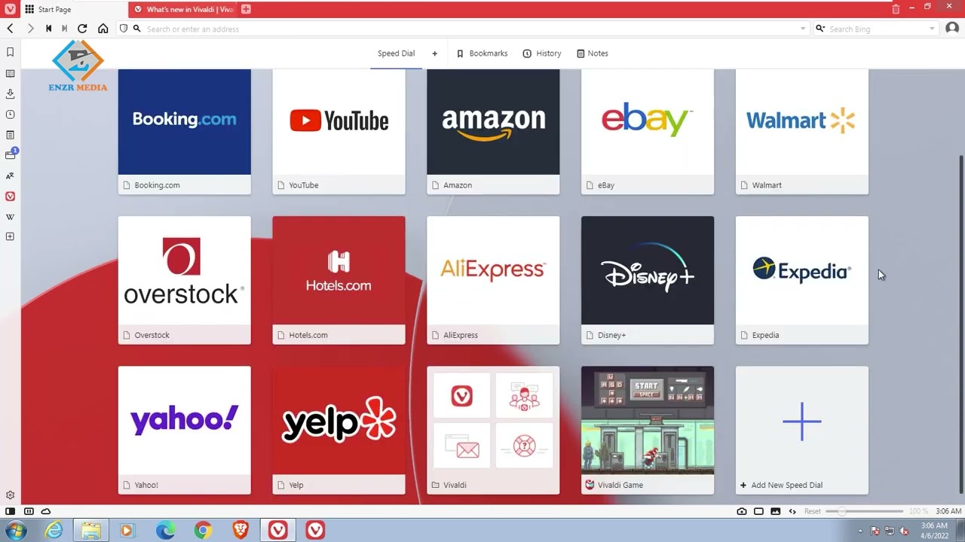965x542 pixels.
Task: Open the eBay speed dial
Action: click(648, 132)
